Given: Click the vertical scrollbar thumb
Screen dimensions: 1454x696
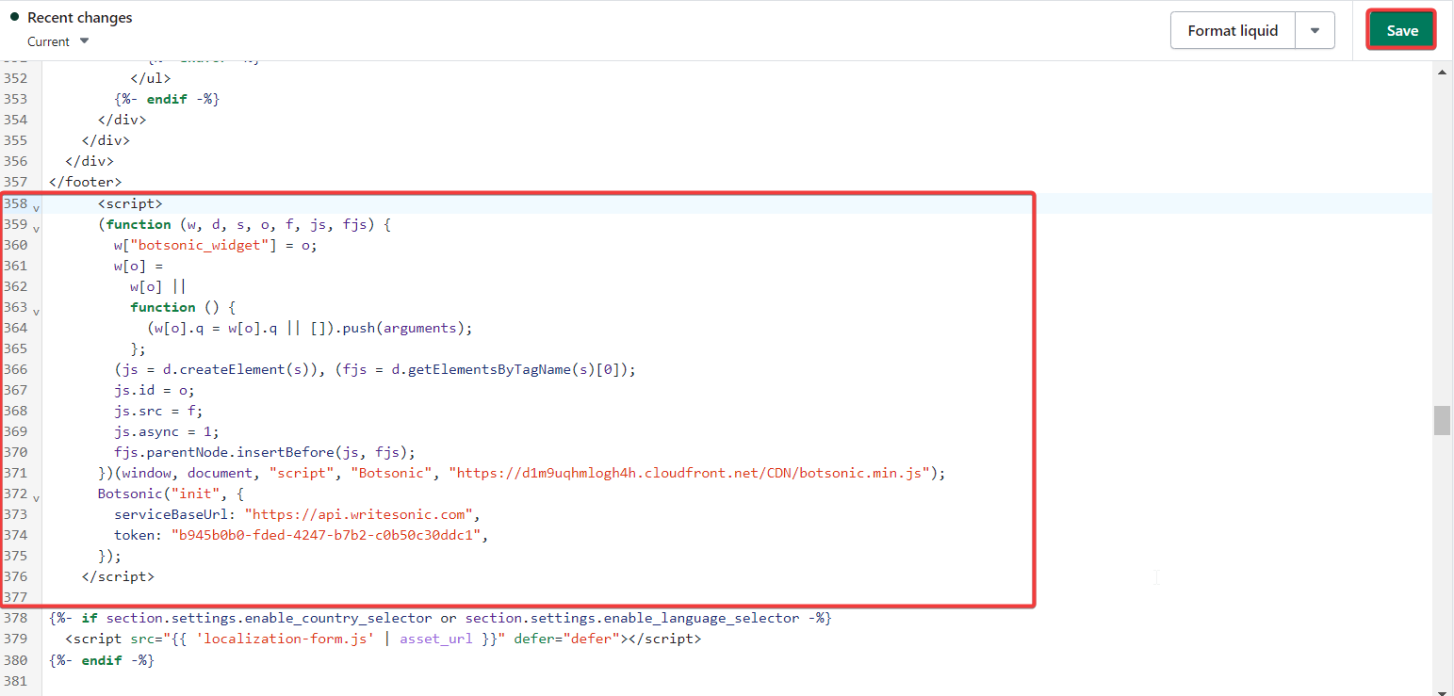Looking at the screenshot, I should [x=1442, y=420].
